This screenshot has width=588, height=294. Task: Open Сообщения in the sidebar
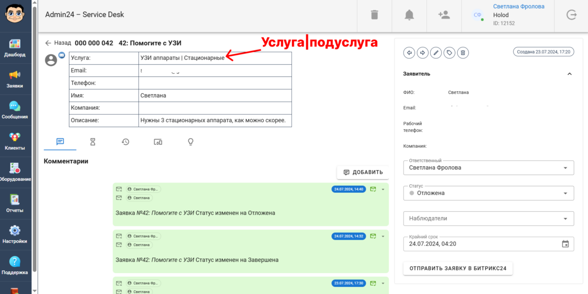tap(15, 110)
